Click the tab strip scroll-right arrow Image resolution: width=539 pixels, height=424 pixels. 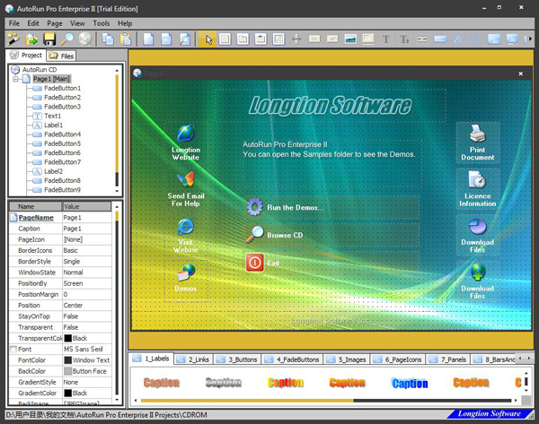[x=529, y=359]
